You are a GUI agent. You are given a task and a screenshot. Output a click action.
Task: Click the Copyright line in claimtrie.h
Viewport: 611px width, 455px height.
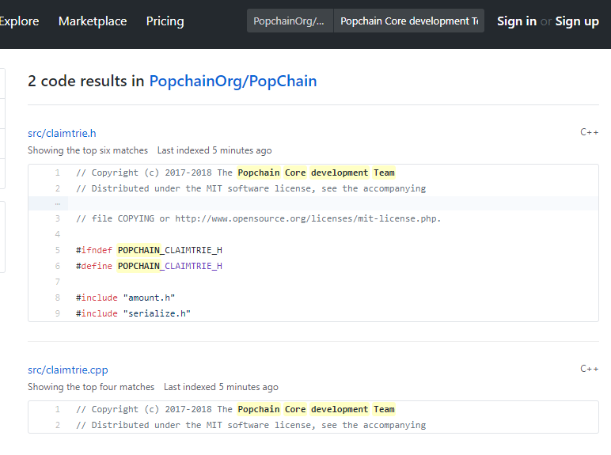pos(235,173)
